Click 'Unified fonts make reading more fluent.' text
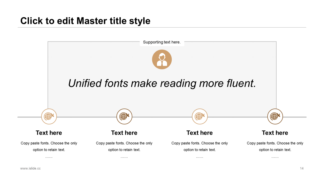This screenshot has width=324, height=182. click(x=162, y=83)
